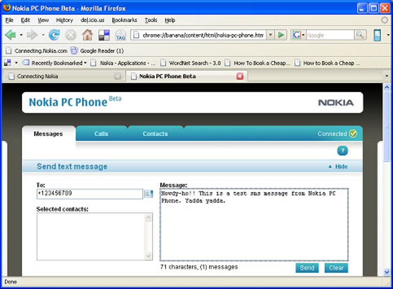Expand the address bar URL dropdown
Image resolution: width=393 pixels, height=289 pixels.
270,35
